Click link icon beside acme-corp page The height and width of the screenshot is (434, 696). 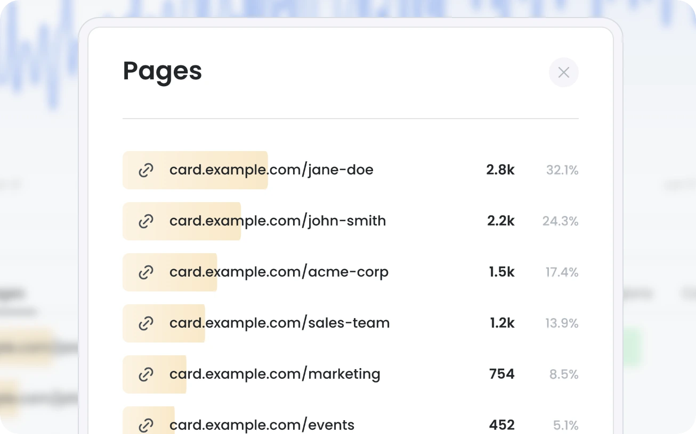[146, 272]
